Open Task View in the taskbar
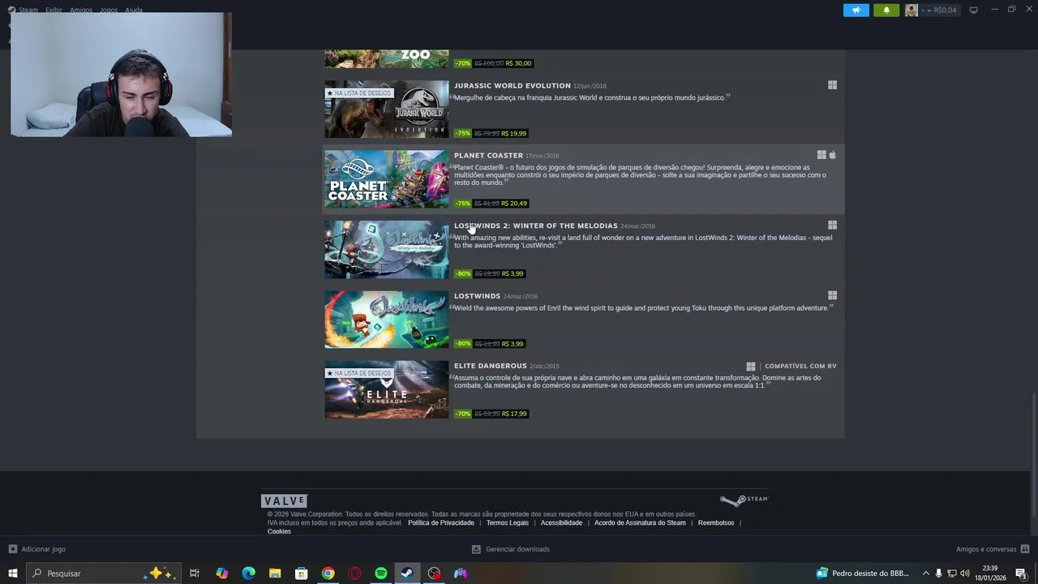The height and width of the screenshot is (584, 1038). (195, 573)
